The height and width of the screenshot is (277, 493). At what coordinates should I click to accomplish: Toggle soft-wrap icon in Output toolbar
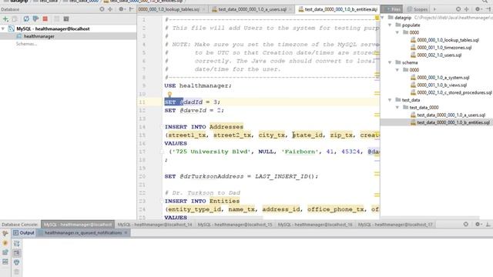(17, 243)
